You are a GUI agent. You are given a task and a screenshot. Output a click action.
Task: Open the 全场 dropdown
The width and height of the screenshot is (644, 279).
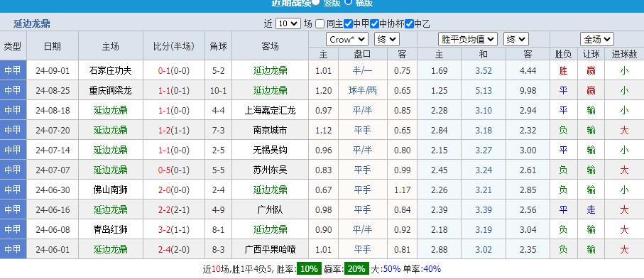(x=596, y=40)
